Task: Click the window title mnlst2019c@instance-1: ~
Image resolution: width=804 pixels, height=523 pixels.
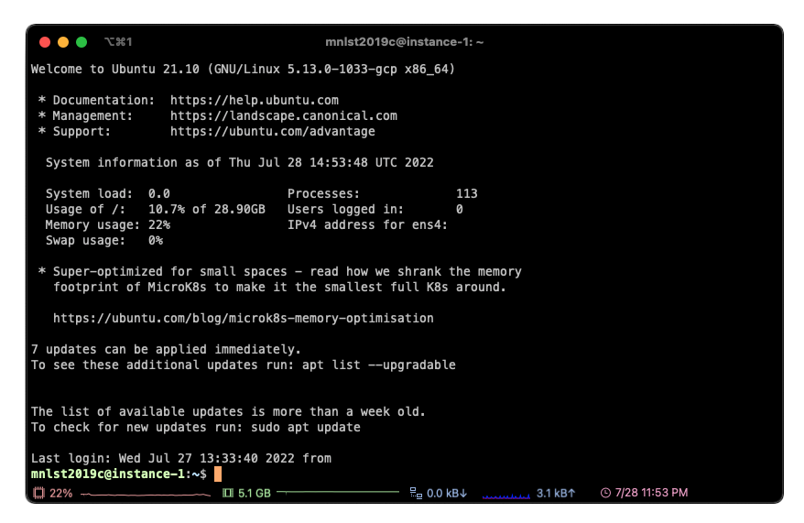Action: click(405, 42)
